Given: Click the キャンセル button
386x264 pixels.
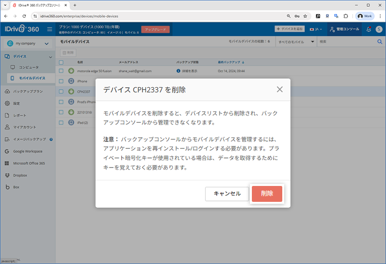Looking at the screenshot, I should [227, 194].
